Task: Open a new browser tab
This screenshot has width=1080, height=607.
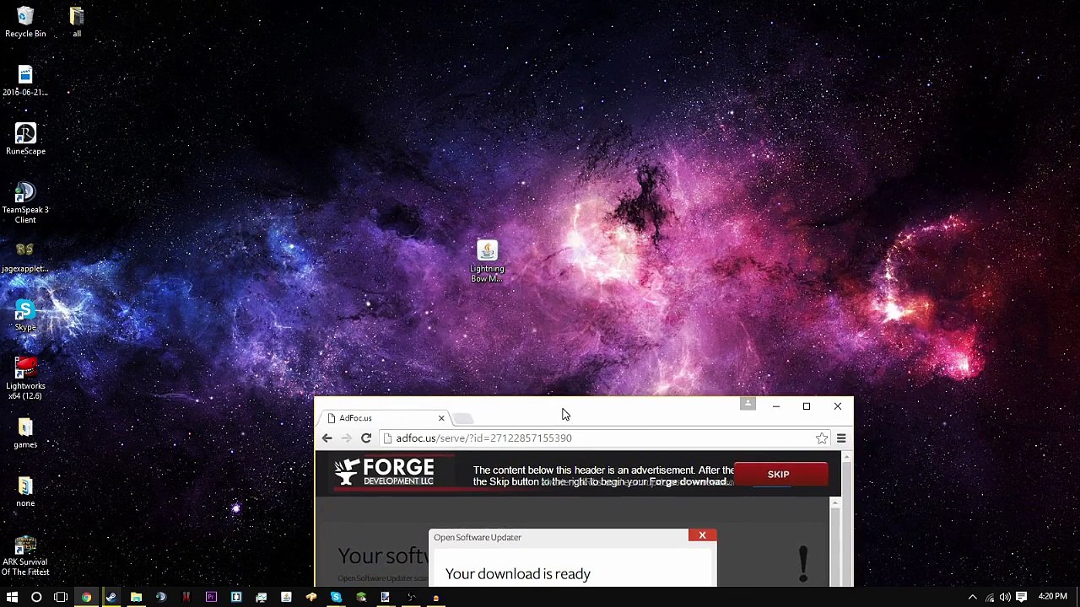Action: pos(463,418)
